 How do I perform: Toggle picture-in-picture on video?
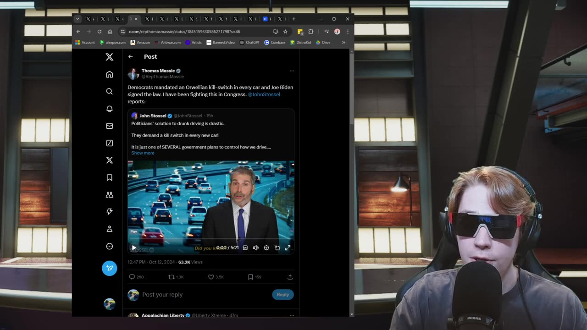[277, 247]
